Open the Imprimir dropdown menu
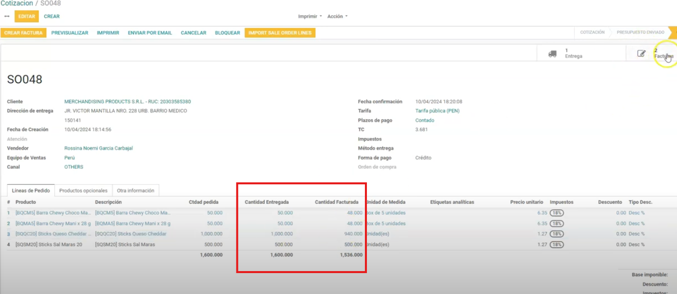Image resolution: width=677 pixels, height=294 pixels. (x=310, y=16)
